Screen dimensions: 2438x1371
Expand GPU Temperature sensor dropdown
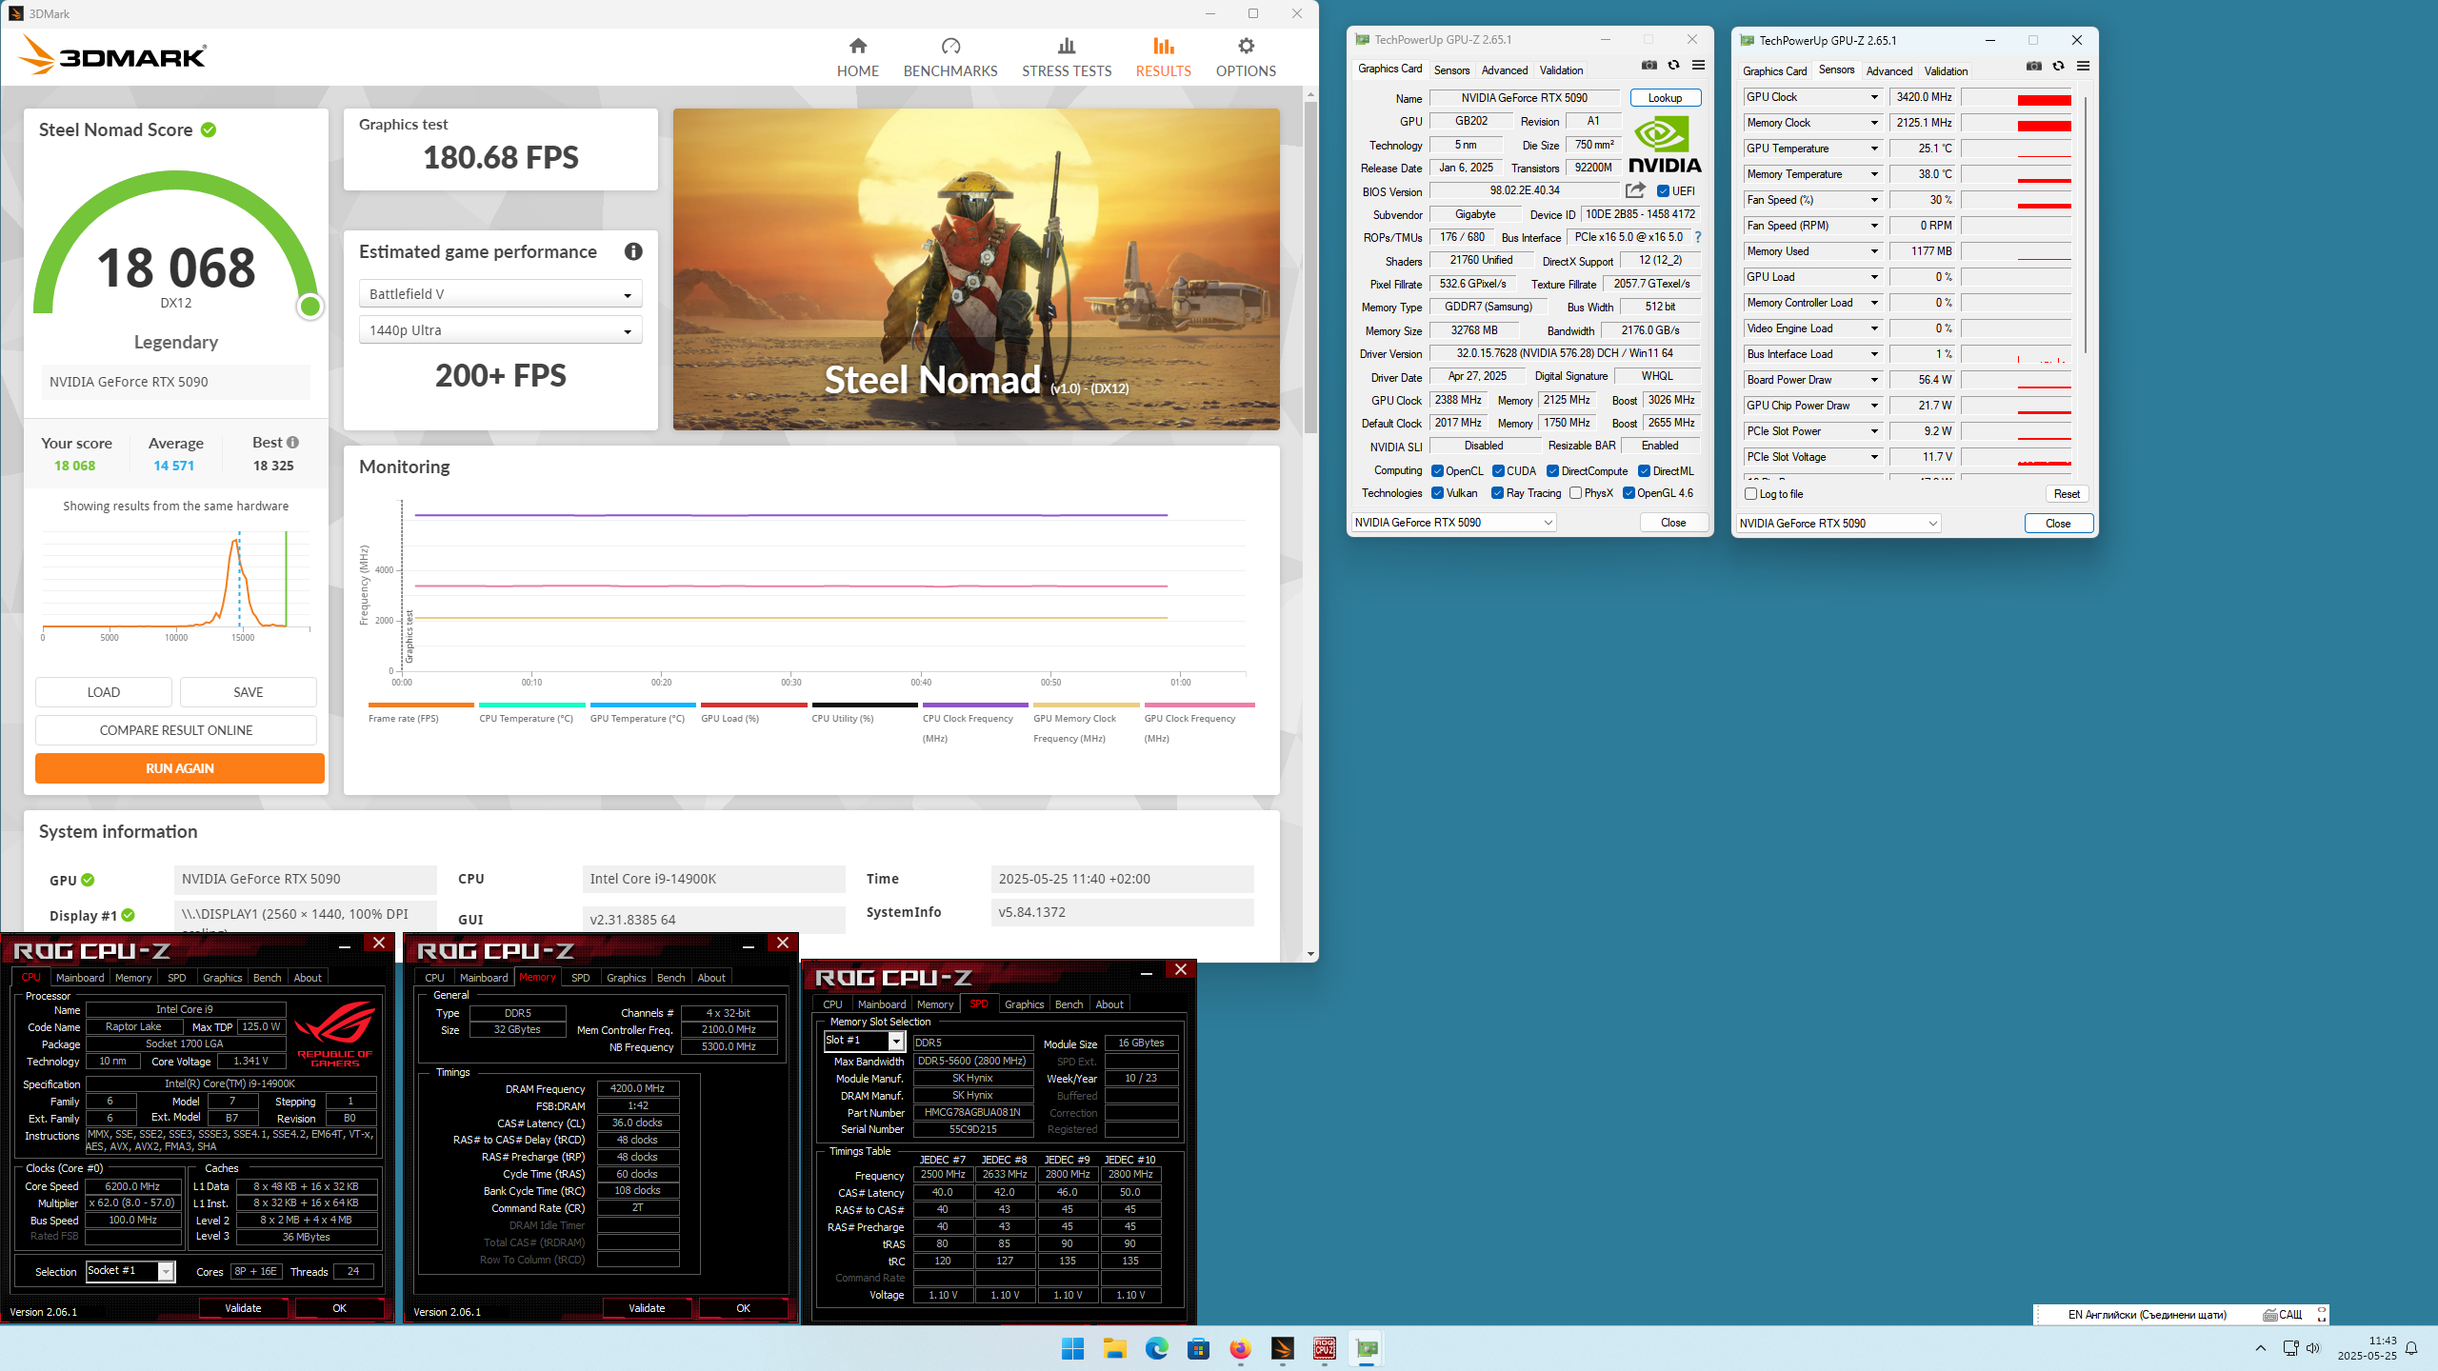tap(1874, 149)
